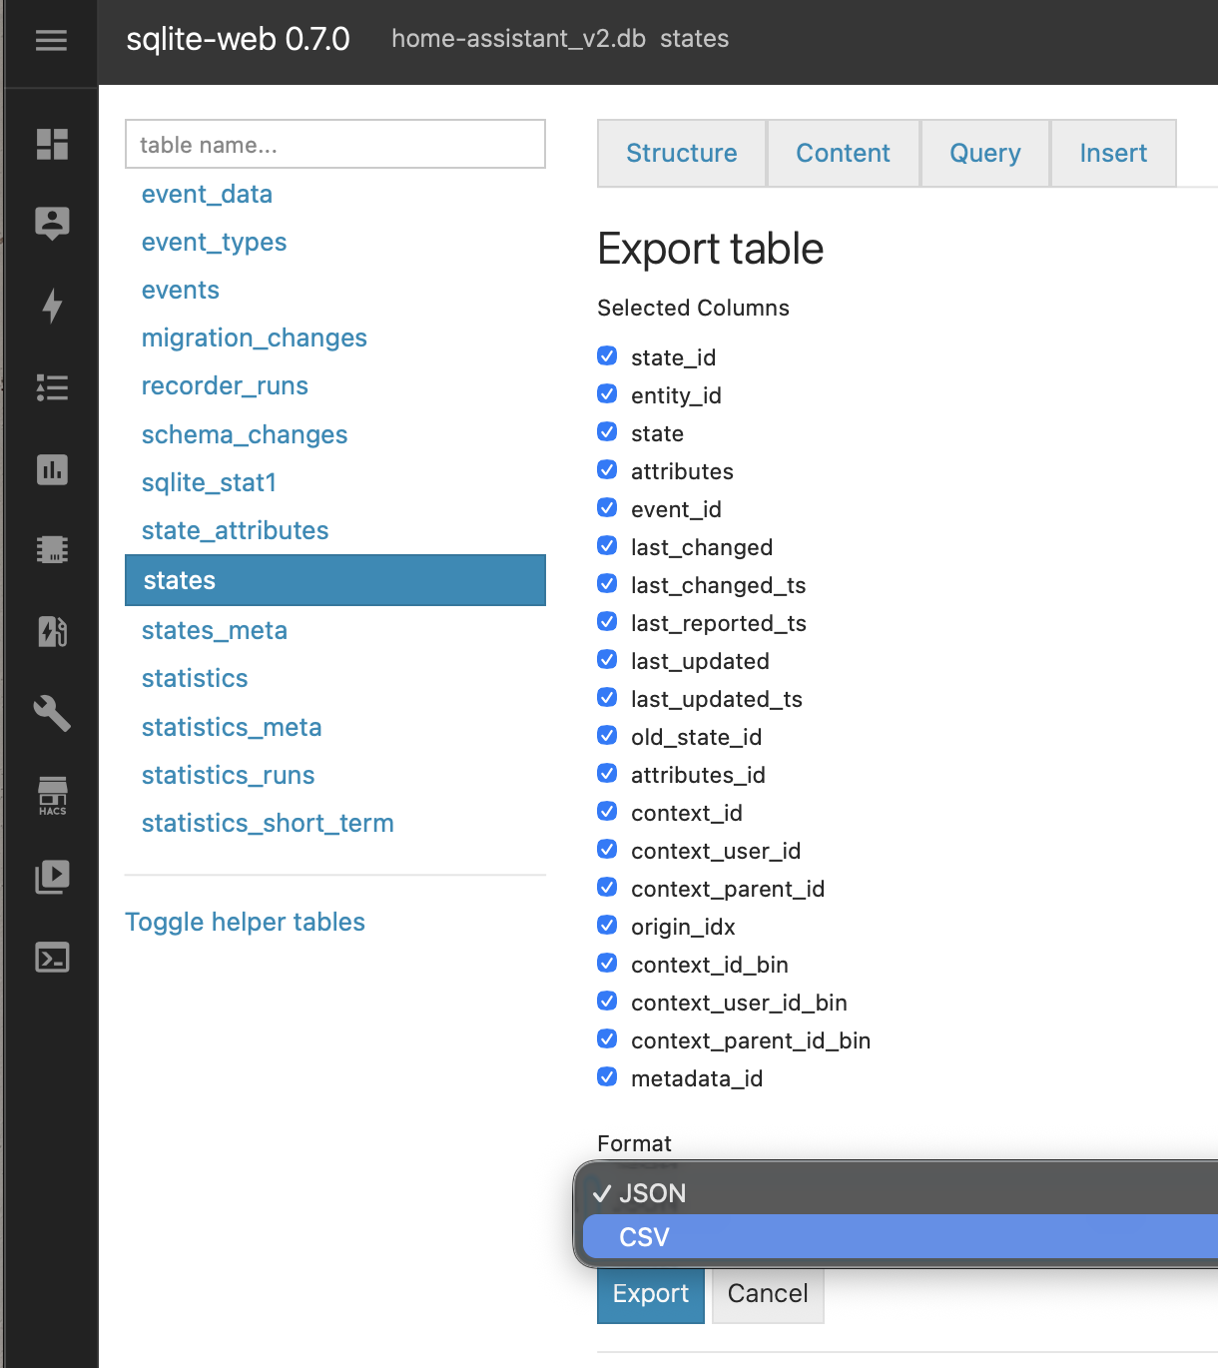Focus the table name search field
This screenshot has width=1218, height=1368.
click(335, 145)
